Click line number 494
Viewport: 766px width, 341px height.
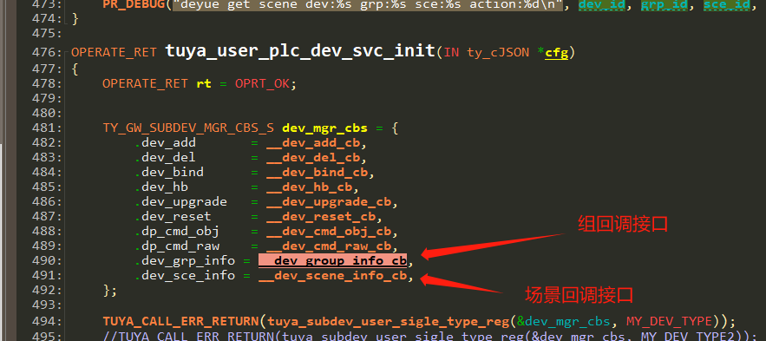pos(46,321)
